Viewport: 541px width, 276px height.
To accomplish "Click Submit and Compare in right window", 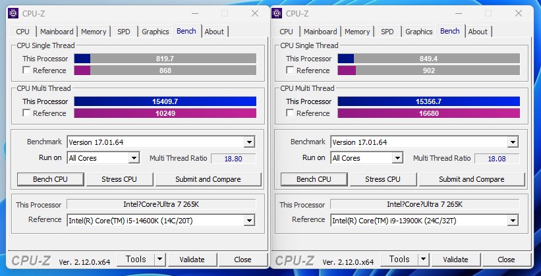I will coord(472,179).
